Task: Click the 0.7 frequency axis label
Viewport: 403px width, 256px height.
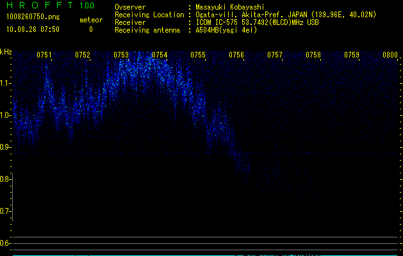Action: tap(6, 211)
